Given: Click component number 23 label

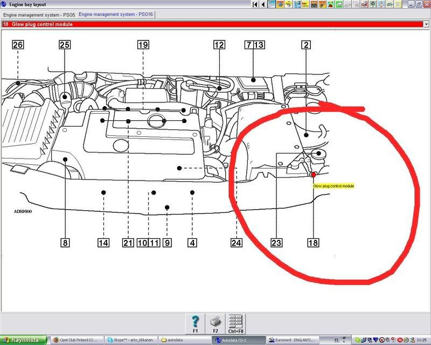Looking at the screenshot, I should [x=276, y=243].
